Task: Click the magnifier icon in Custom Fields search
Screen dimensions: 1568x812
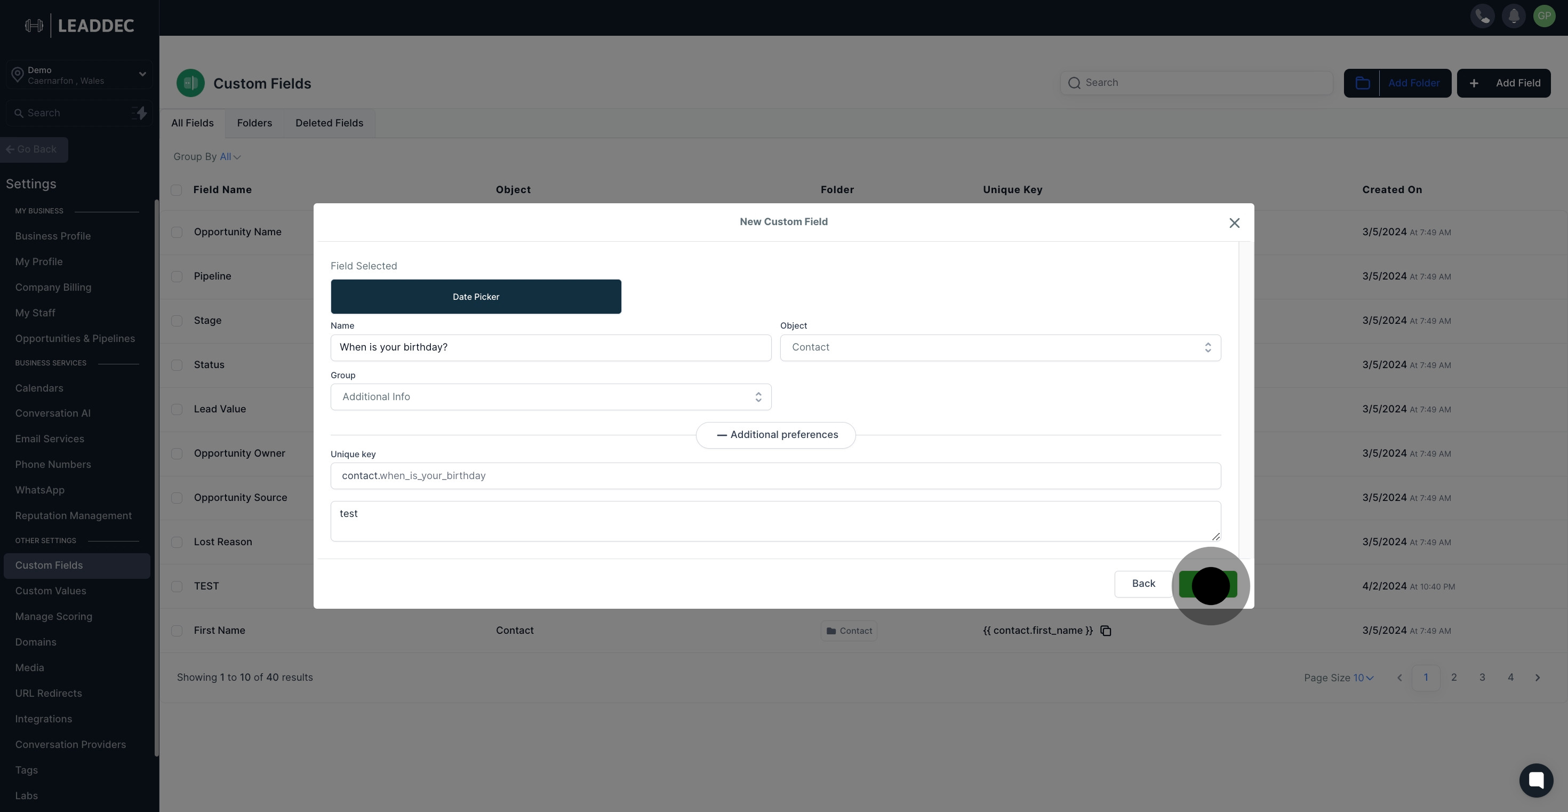Action: 1074,83
